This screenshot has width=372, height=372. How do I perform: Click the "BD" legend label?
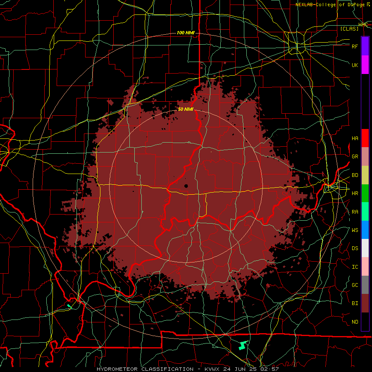[x=355, y=175]
